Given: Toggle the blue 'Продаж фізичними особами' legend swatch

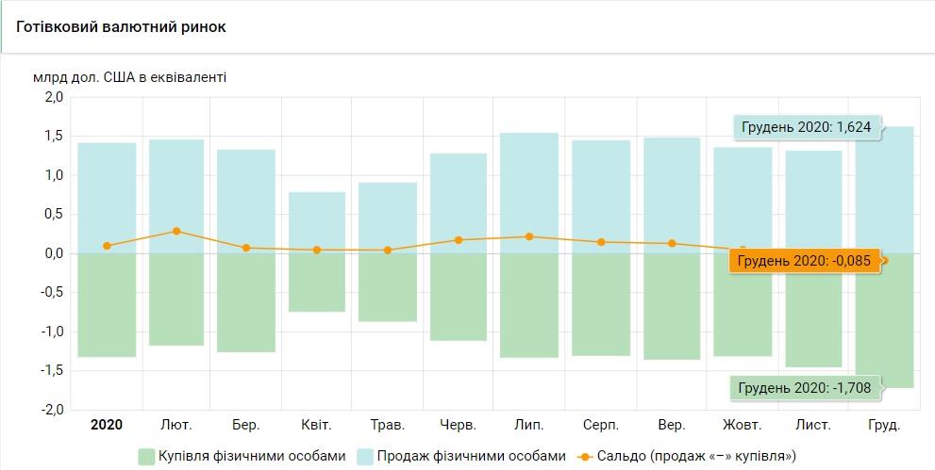Looking at the screenshot, I should click(x=365, y=457).
